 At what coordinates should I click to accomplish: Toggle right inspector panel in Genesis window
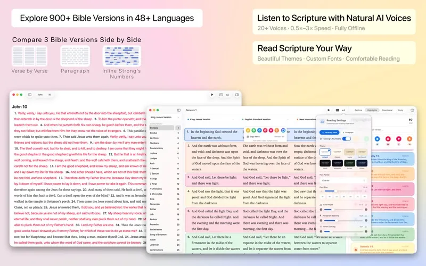(x=412, y=110)
